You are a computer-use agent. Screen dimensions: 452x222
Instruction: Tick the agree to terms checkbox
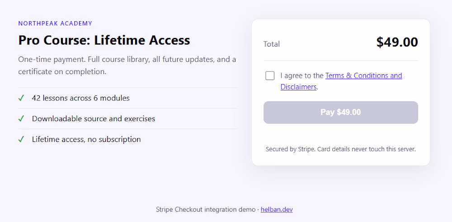click(x=270, y=76)
